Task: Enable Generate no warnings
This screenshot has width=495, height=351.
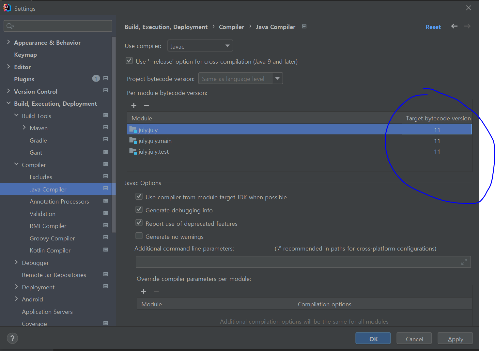Action: (139, 236)
